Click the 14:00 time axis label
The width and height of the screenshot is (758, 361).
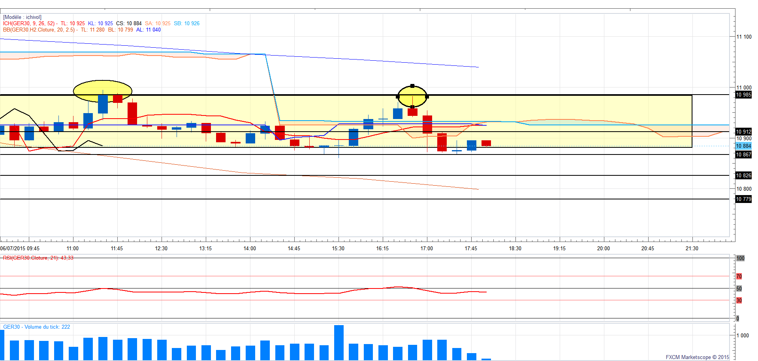point(250,249)
